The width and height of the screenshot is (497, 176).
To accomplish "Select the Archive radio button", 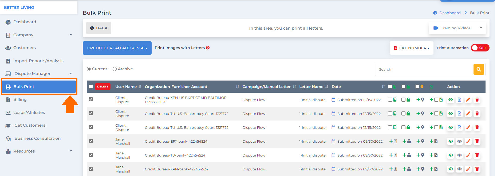I will pyautogui.click(x=115, y=69).
